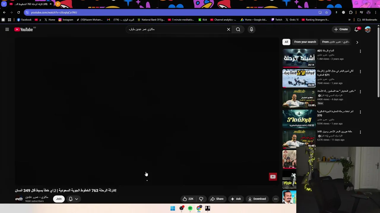Click the page vertical scrollbar
Image resolution: width=380 pixels, height=213 pixels.
point(379,62)
